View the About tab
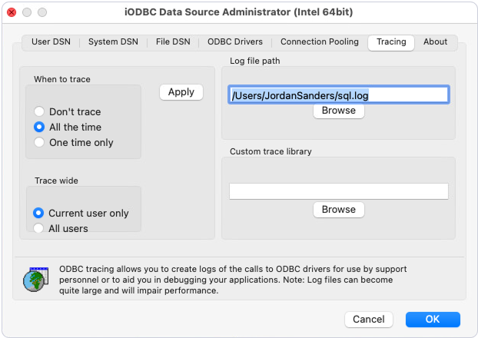Image resolution: width=478 pixels, height=338 pixels. click(435, 41)
